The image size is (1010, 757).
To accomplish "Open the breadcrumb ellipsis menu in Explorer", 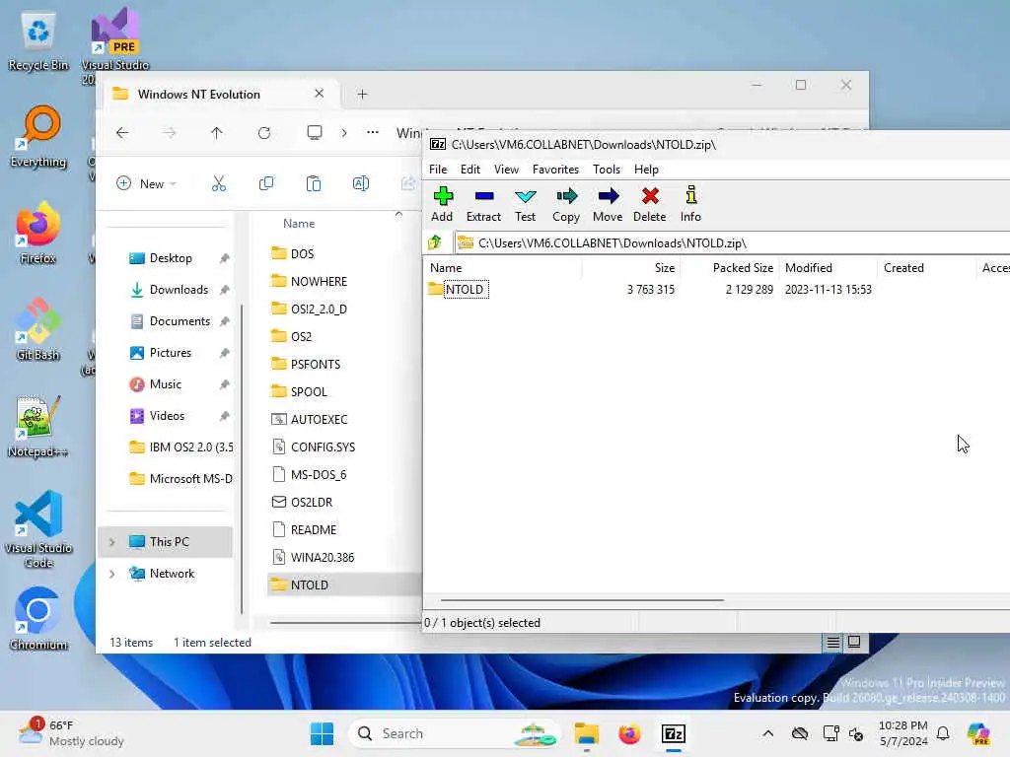I will click(x=372, y=133).
